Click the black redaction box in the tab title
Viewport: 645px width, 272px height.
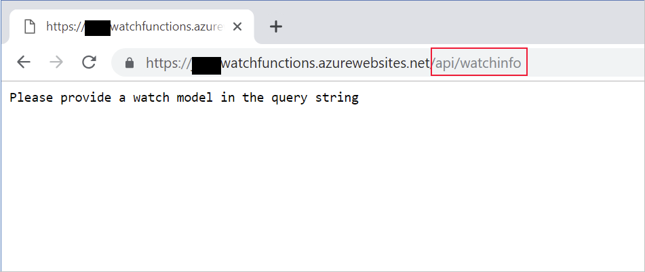pyautogui.click(x=98, y=28)
